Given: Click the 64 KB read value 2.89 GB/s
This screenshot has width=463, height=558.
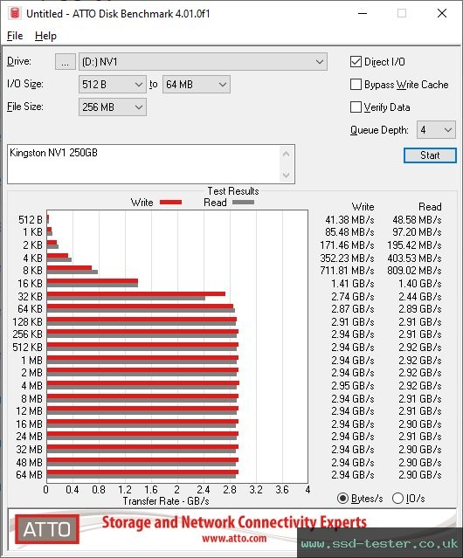Looking at the screenshot, I should [x=420, y=308].
